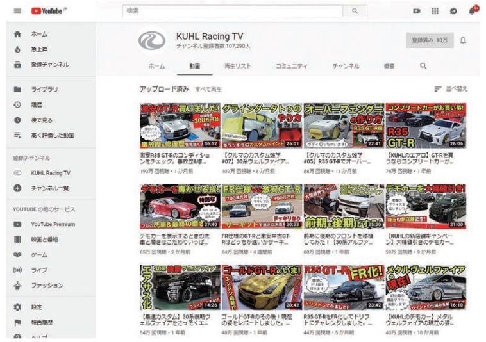Play FR仕様vs激安GT-R thumbnail 20:23
Screen dimensions: 486x342
pyautogui.click(x=262, y=207)
